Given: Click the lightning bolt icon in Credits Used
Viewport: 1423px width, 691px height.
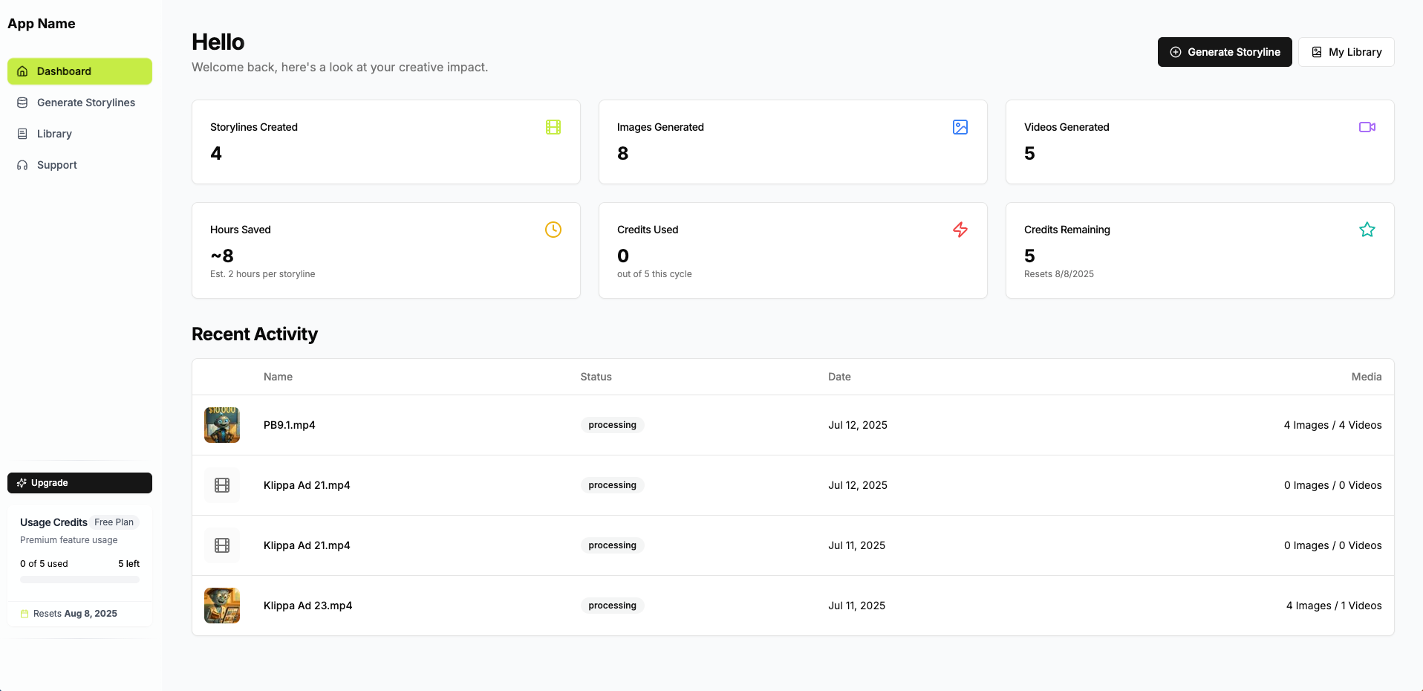Looking at the screenshot, I should click(x=960, y=230).
